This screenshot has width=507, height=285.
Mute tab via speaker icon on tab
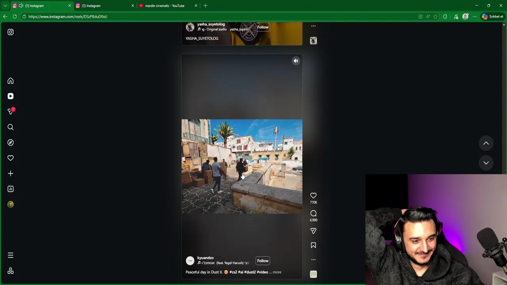[x=21, y=6]
